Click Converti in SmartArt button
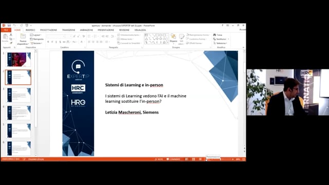The image size is (329, 185). coord(129,43)
